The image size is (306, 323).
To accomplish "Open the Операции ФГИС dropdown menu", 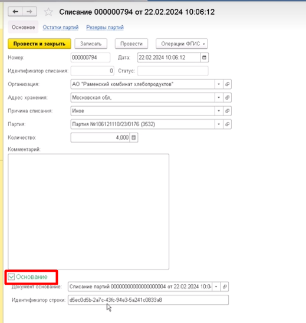I will [x=182, y=44].
